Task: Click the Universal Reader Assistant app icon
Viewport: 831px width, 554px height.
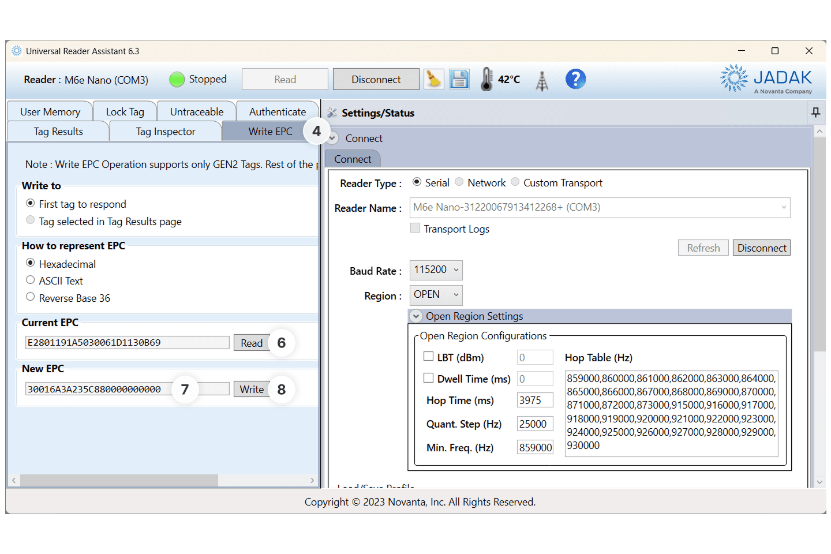Action: (17, 51)
